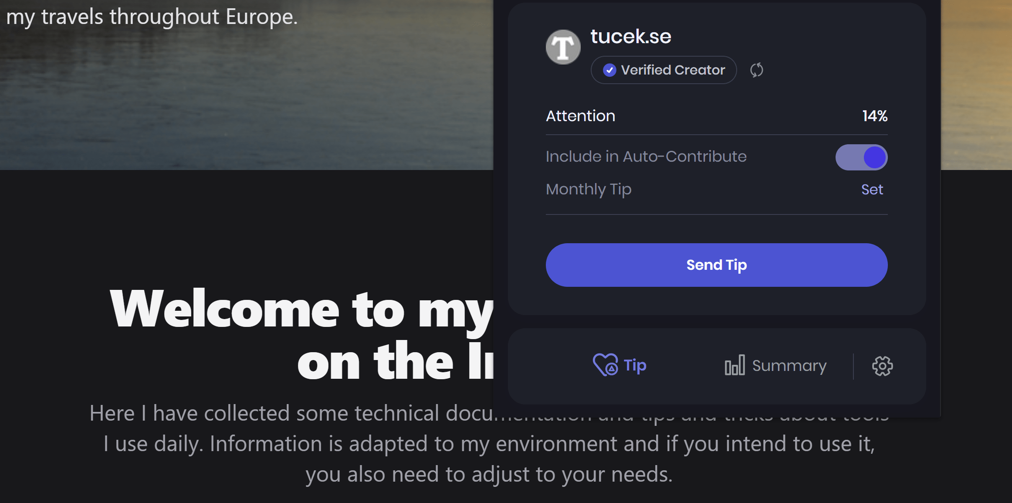Click the Verified Creator badge text

[x=673, y=70]
